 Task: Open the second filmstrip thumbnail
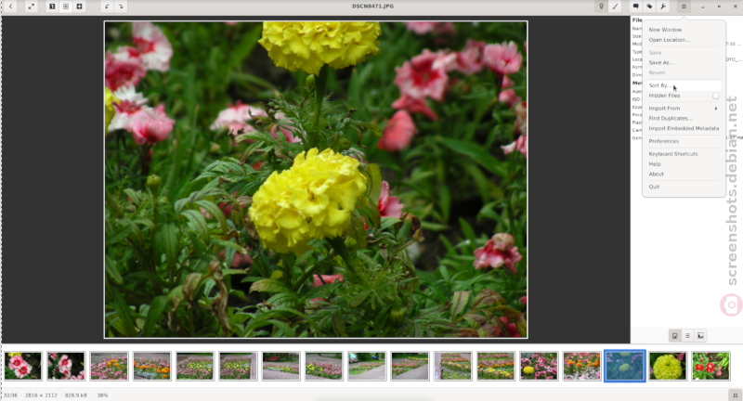pos(66,366)
